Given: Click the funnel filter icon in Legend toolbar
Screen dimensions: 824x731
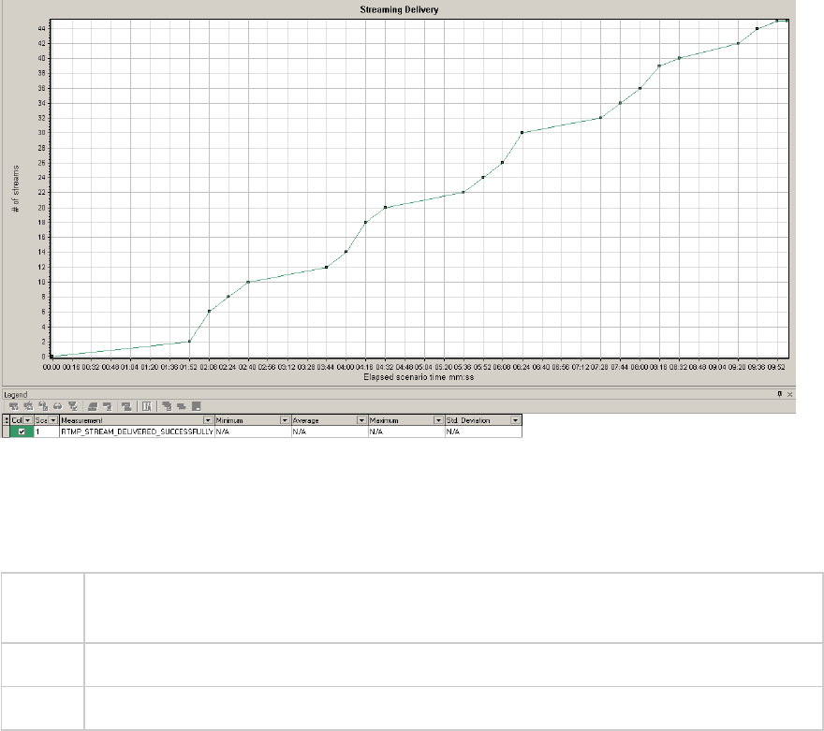Looking at the screenshot, I should (73, 406).
